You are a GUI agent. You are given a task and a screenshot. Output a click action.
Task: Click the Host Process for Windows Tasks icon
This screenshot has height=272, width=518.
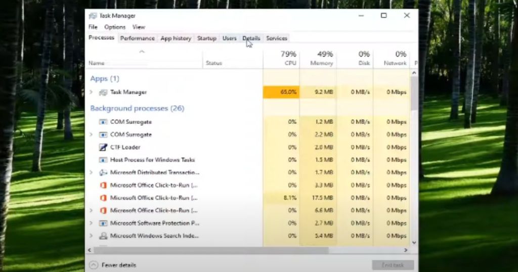point(103,160)
